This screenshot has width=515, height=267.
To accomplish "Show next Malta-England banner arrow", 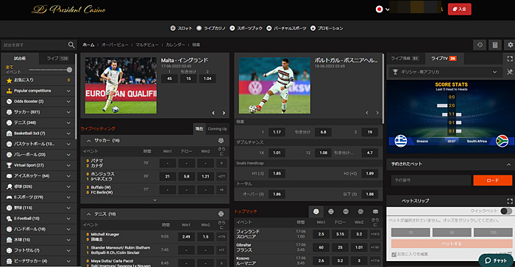I will click(x=224, y=113).
